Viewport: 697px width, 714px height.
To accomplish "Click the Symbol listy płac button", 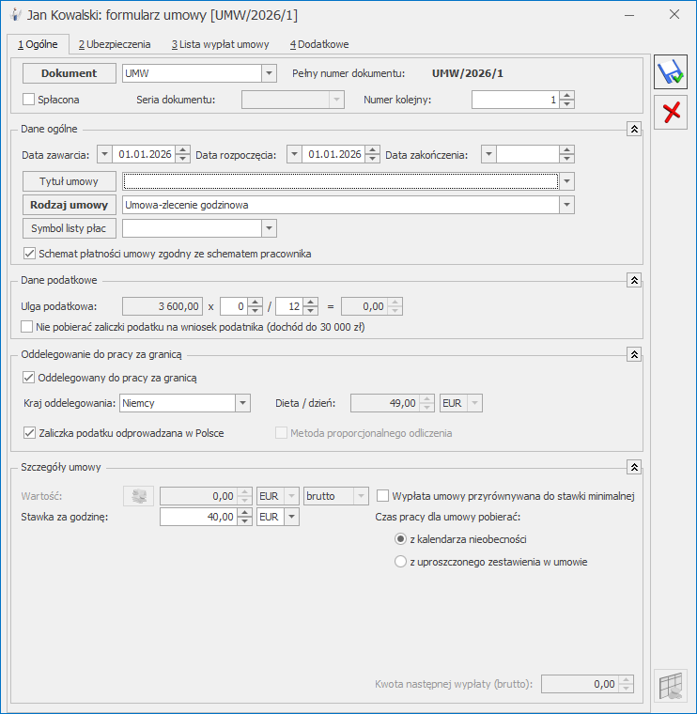I will click(x=70, y=228).
